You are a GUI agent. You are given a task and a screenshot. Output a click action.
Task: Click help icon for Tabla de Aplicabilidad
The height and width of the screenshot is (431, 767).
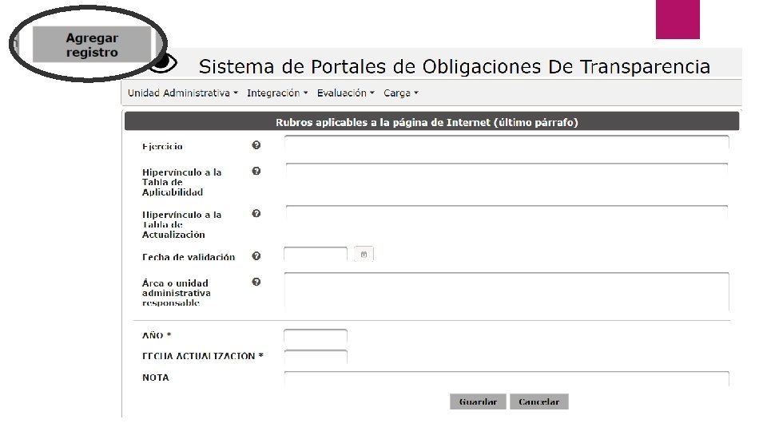click(x=256, y=171)
